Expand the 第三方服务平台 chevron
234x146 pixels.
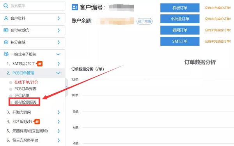[x=58, y=140]
